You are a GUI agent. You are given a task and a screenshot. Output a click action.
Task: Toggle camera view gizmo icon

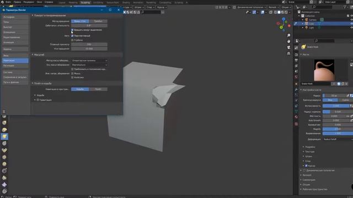(288, 47)
